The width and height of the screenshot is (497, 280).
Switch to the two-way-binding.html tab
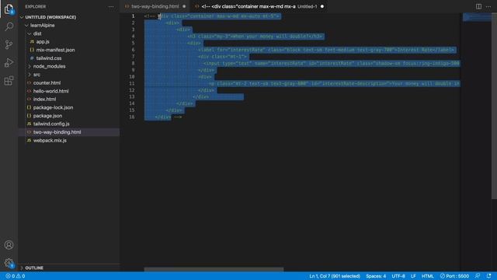click(155, 6)
